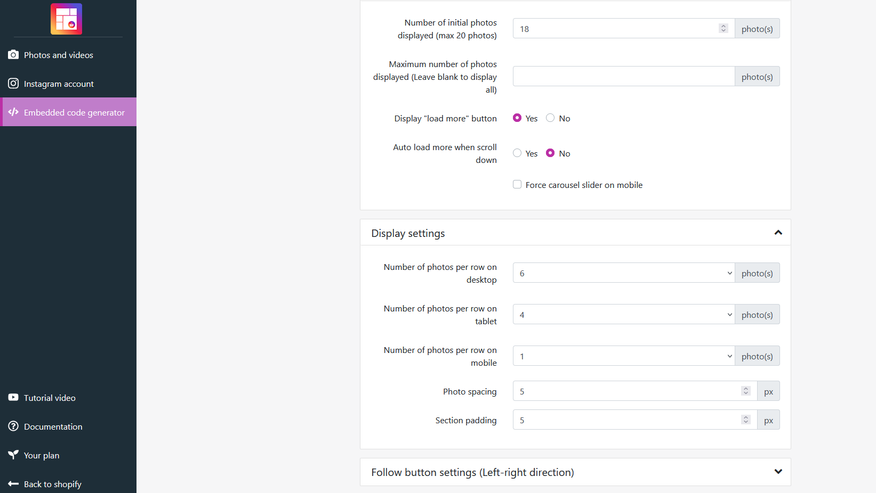Viewport: 876px width, 493px height.
Task: Expand the Follow button settings section
Action: click(x=778, y=472)
